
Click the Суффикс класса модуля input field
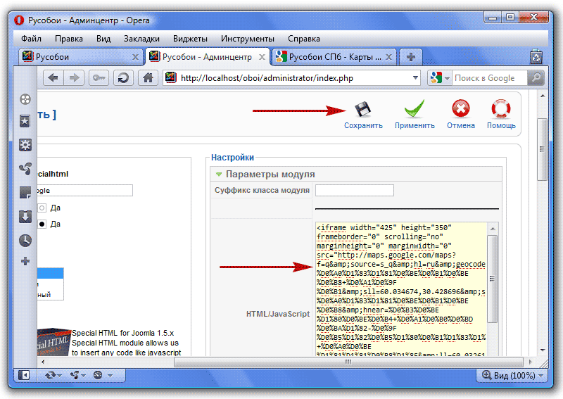354,190
